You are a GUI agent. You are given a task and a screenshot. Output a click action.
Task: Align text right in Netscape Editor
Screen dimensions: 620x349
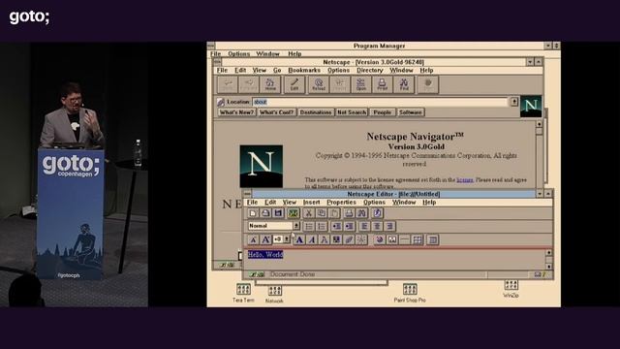[x=389, y=226]
